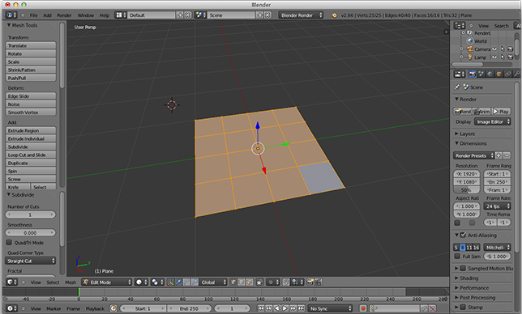Open the Mesh menu in viewport header
The height and width of the screenshot is (314, 522).
[71, 282]
